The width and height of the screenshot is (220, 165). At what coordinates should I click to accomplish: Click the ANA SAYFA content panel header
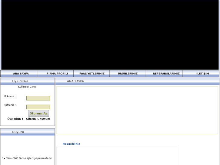tap(137, 81)
